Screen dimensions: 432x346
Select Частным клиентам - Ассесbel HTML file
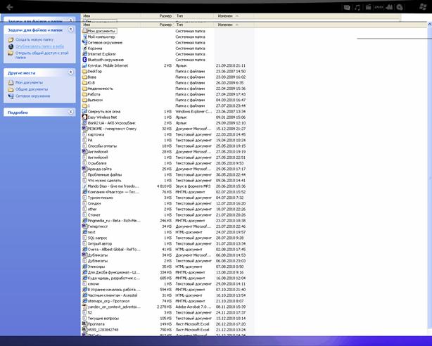tap(113, 295)
